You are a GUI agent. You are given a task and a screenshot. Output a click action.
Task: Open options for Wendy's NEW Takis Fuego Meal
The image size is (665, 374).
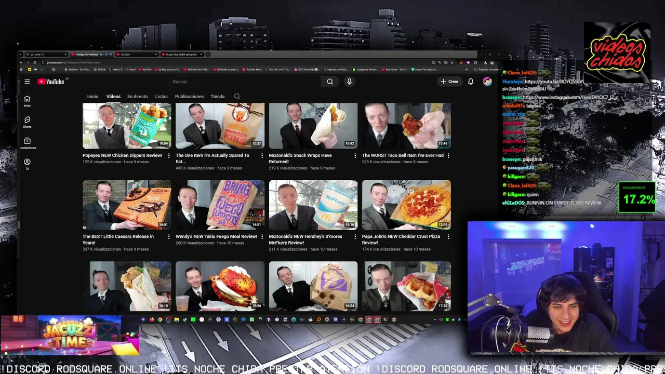tap(262, 236)
